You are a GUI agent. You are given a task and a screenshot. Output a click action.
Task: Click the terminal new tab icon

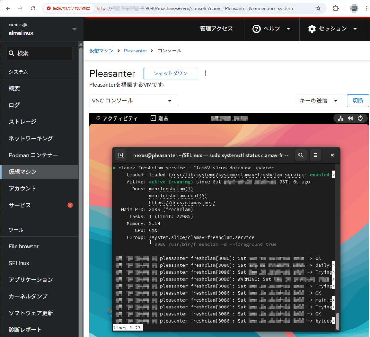[x=121, y=155]
